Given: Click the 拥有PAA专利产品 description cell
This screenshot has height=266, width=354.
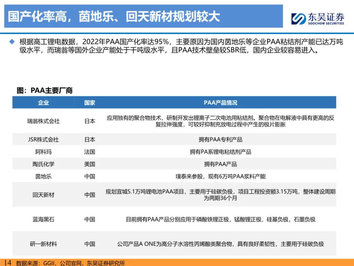Looking at the screenshot, I should (221, 140).
